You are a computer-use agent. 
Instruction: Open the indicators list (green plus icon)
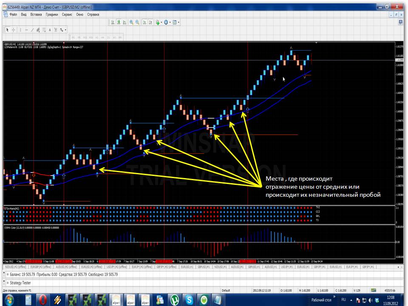coord(158,23)
